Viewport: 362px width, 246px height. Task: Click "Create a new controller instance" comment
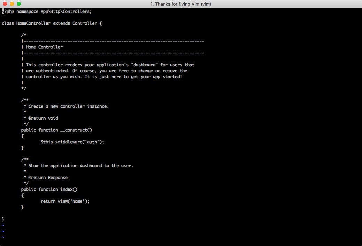(x=69, y=106)
